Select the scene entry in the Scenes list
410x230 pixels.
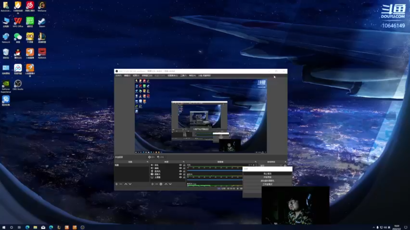(x=132, y=165)
